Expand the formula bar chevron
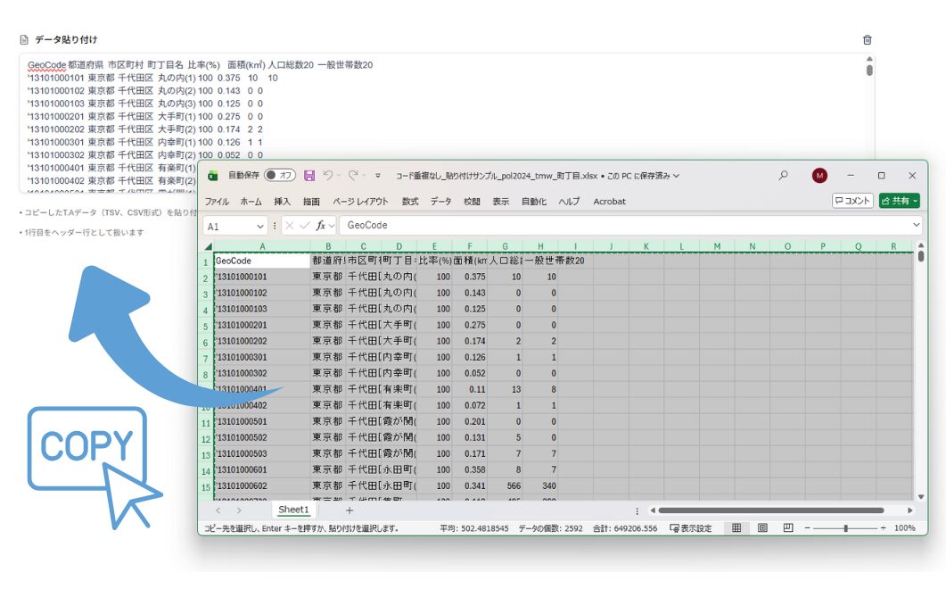 point(917,227)
